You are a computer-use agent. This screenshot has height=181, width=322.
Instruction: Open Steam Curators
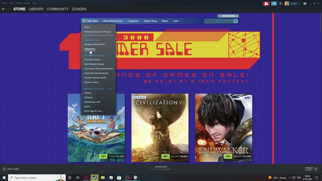[x=91, y=82]
